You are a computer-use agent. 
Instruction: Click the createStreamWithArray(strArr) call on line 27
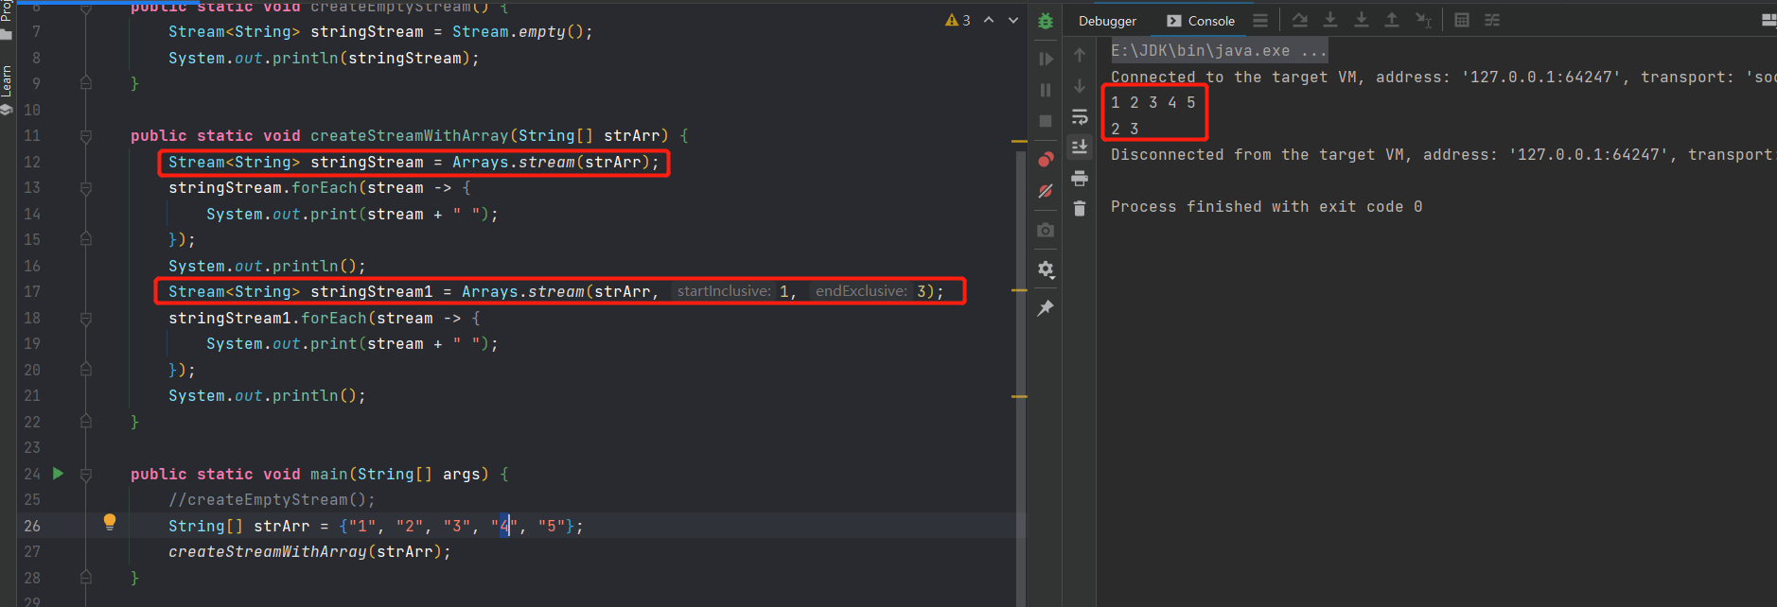coord(309,551)
